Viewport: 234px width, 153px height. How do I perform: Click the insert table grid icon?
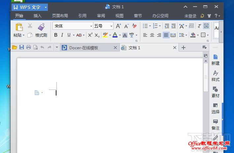[191, 26]
